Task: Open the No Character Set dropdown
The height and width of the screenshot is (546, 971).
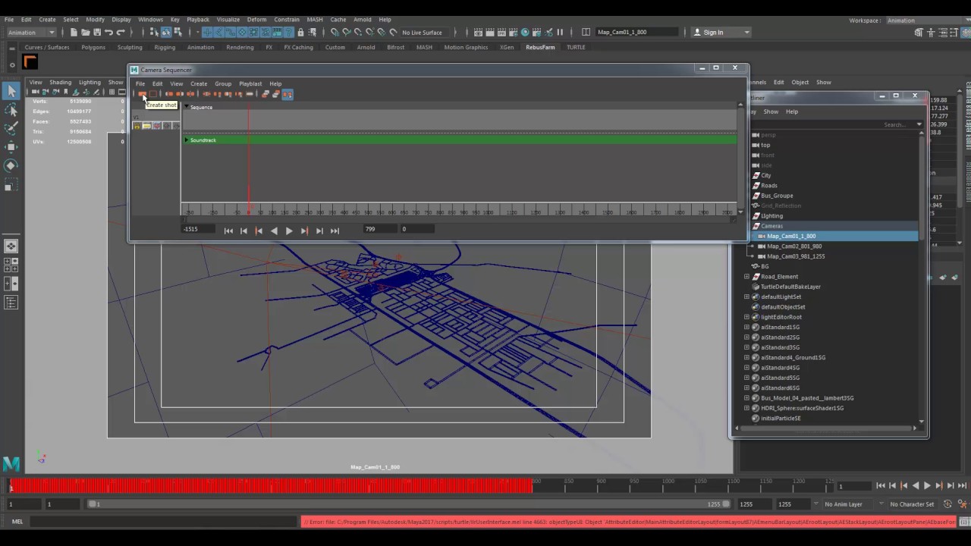Action: click(x=912, y=504)
